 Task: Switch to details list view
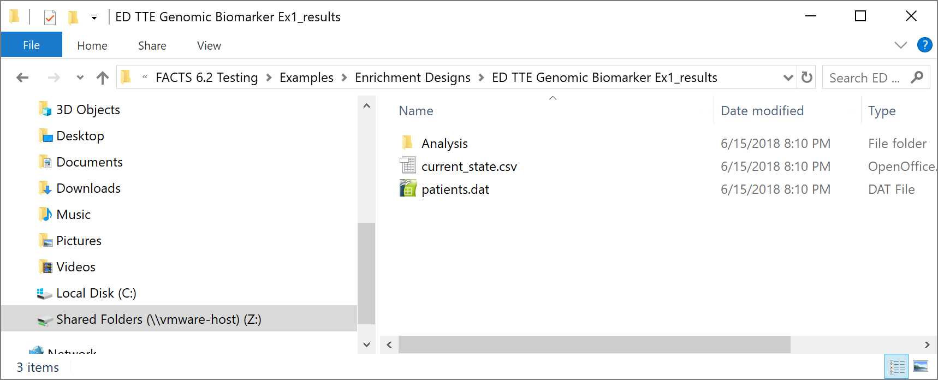(897, 367)
